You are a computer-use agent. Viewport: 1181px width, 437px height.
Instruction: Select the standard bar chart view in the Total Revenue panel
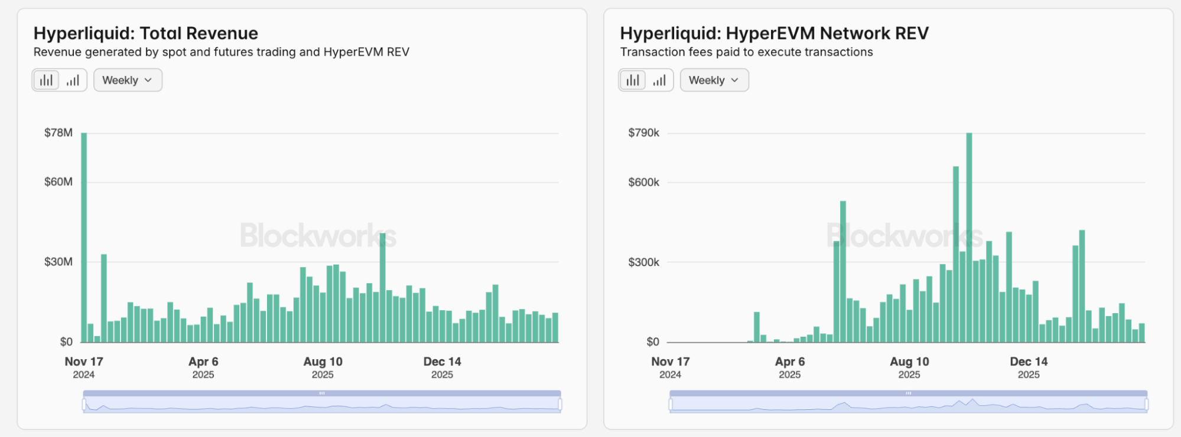[x=46, y=80]
